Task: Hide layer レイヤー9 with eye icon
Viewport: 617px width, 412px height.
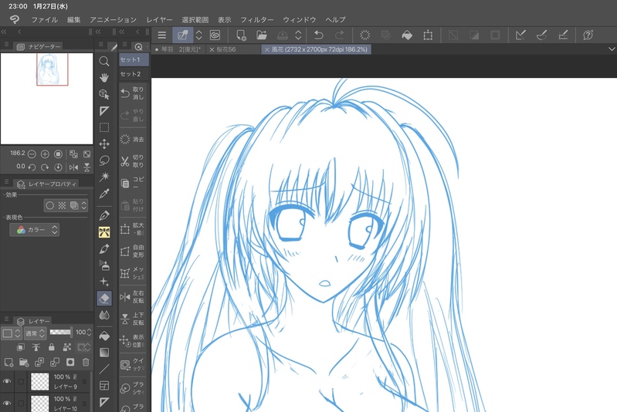Action: tap(7, 381)
